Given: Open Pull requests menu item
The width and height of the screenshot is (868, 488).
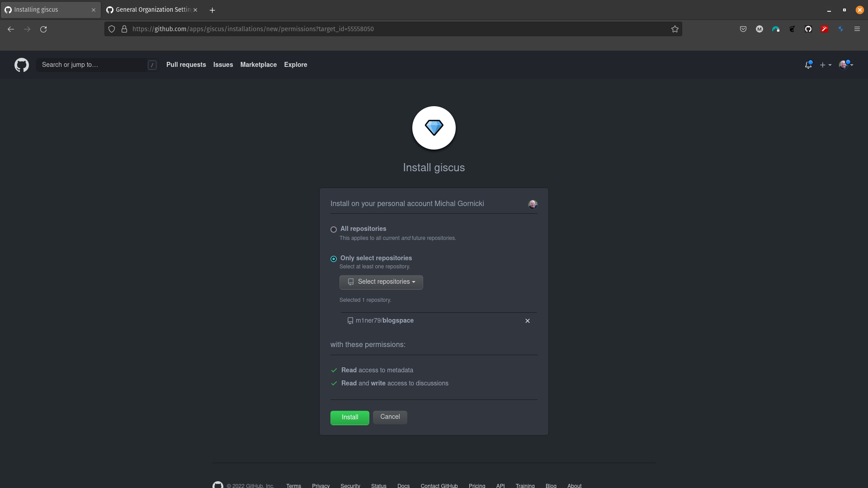Looking at the screenshot, I should pyautogui.click(x=185, y=64).
